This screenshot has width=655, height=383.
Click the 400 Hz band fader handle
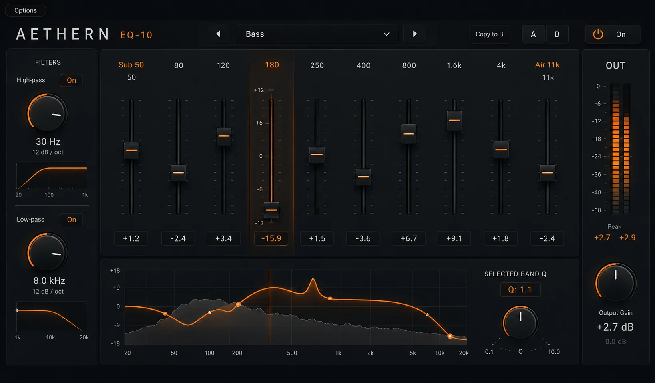pos(363,177)
